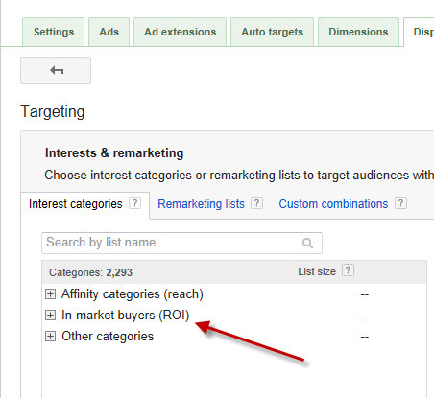Expand In-market buyers (ROI)

(x=50, y=316)
